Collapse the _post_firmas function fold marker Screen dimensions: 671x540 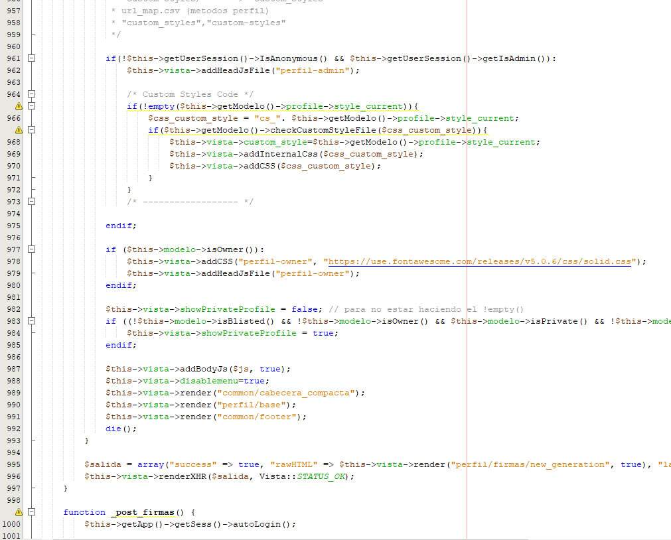[32, 512]
